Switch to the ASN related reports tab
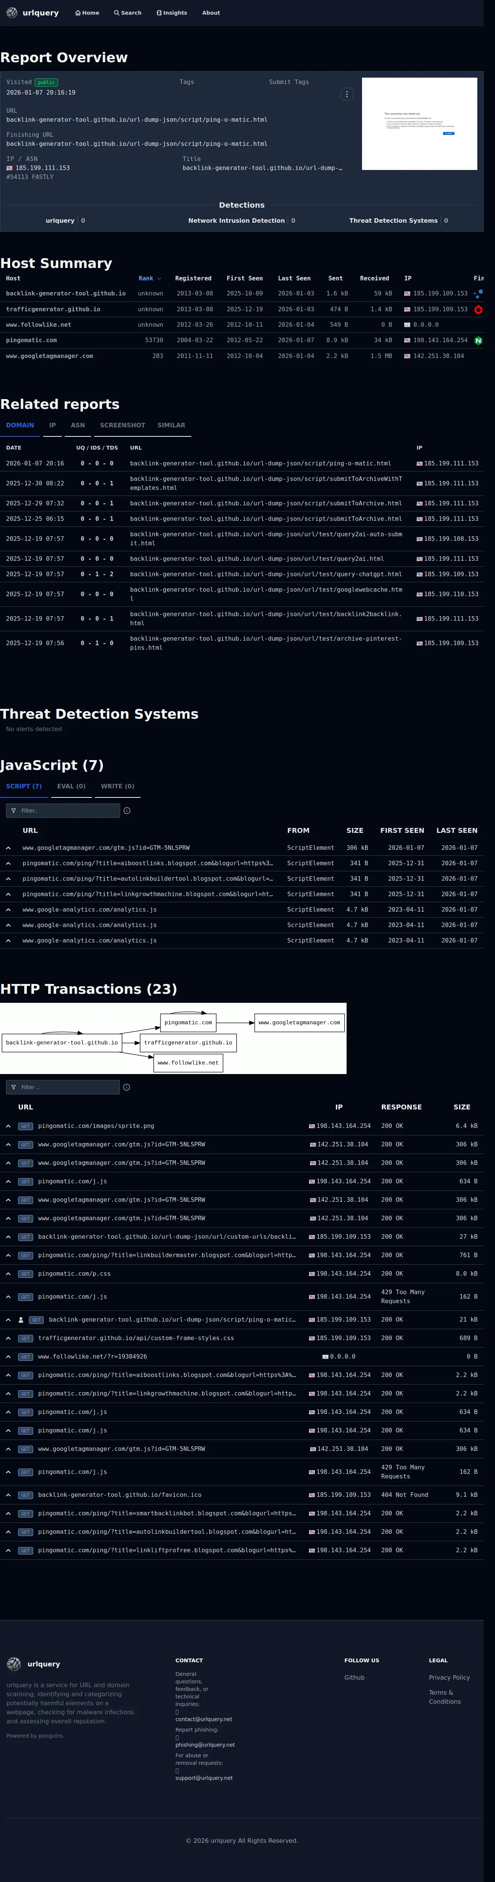 click(77, 425)
